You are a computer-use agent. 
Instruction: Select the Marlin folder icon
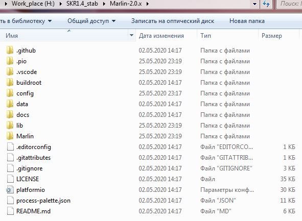[10, 136]
